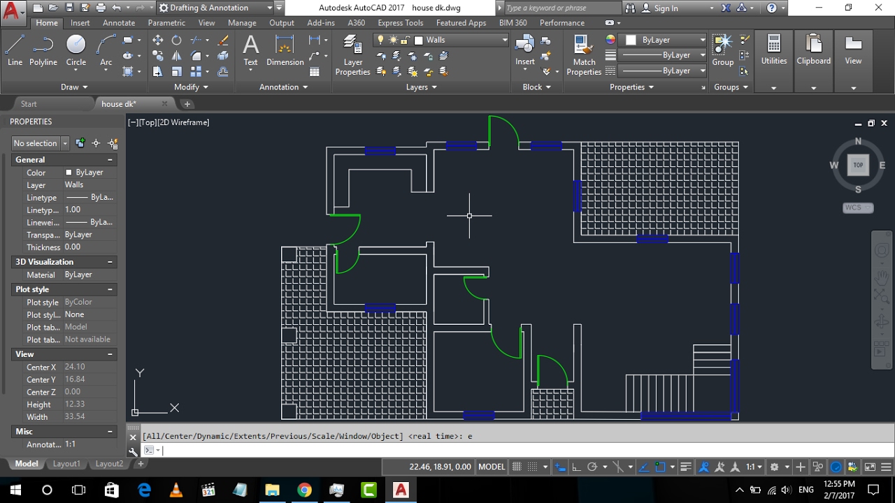Click the Match Properties icon

point(584,56)
